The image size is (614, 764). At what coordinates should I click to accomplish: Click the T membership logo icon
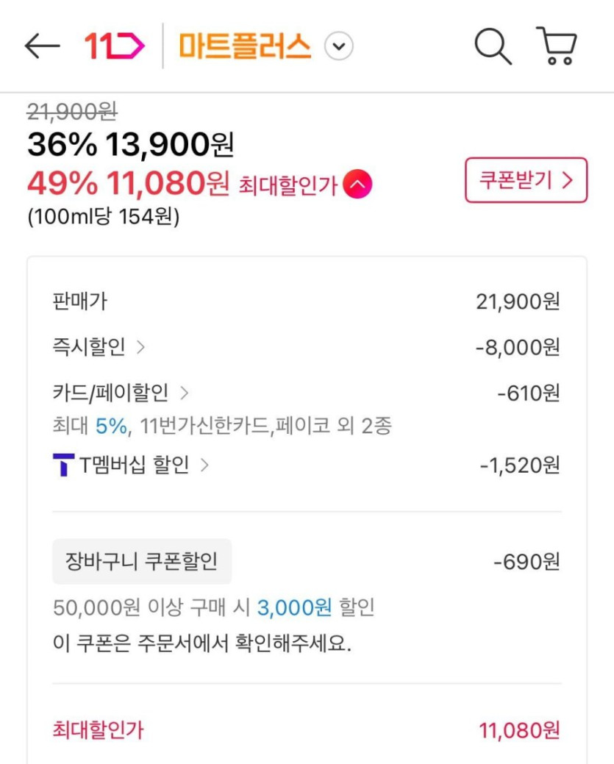64,465
